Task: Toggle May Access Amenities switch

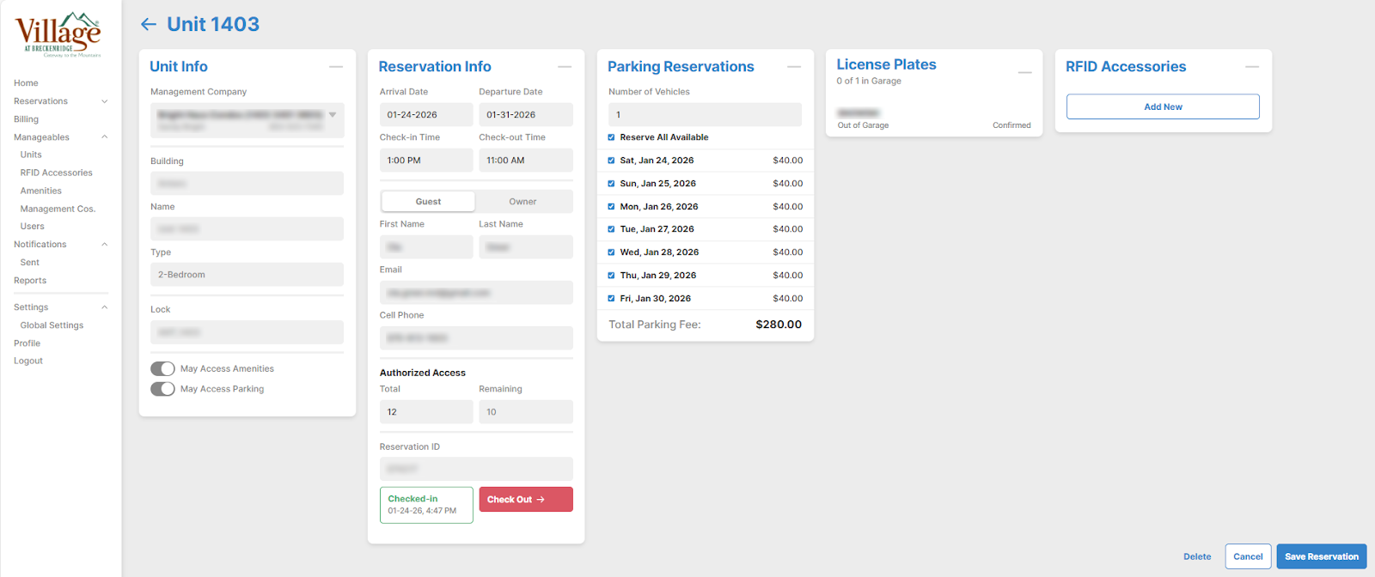Action: pos(162,369)
